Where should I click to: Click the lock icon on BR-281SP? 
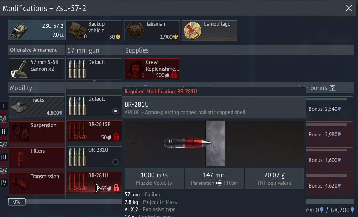pyautogui.click(x=116, y=137)
